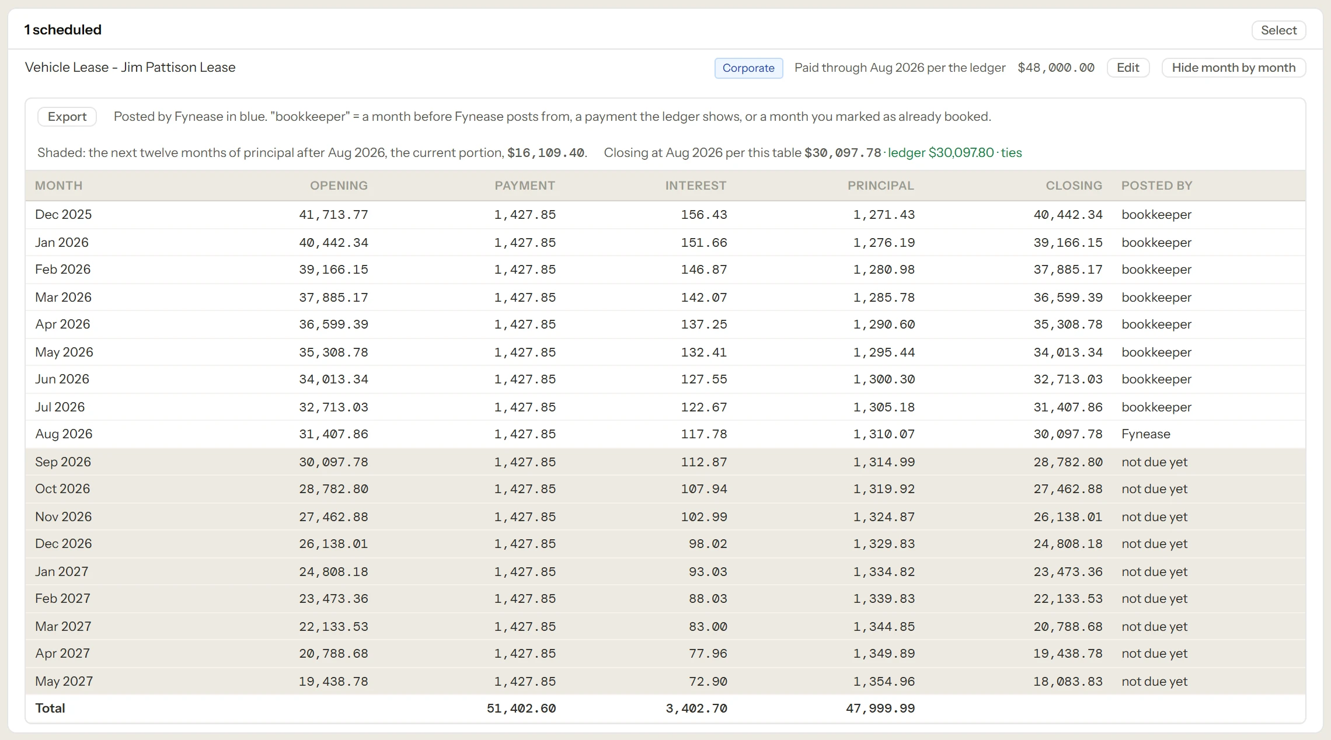Viewport: 1331px width, 740px height.
Task: Click principal 1,334.82 in Jan 2027 row
Action: [884, 572]
